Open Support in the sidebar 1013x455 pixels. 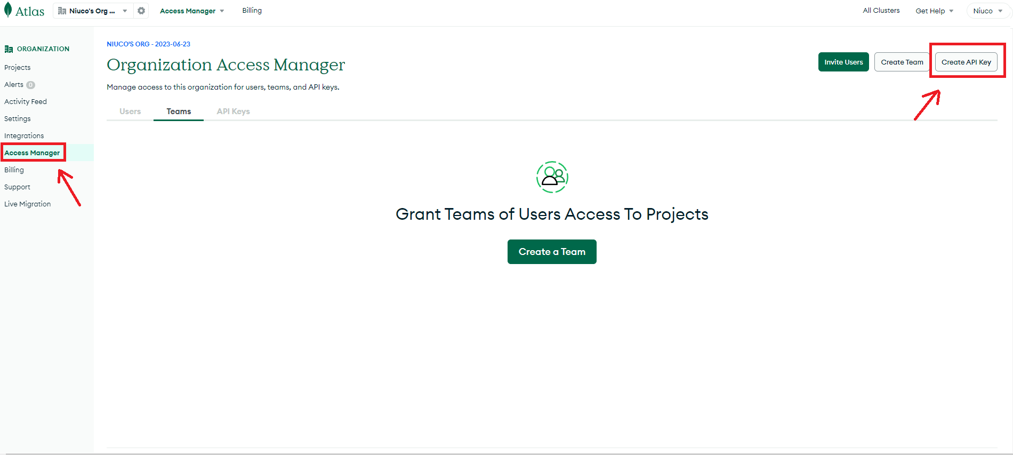tap(17, 187)
